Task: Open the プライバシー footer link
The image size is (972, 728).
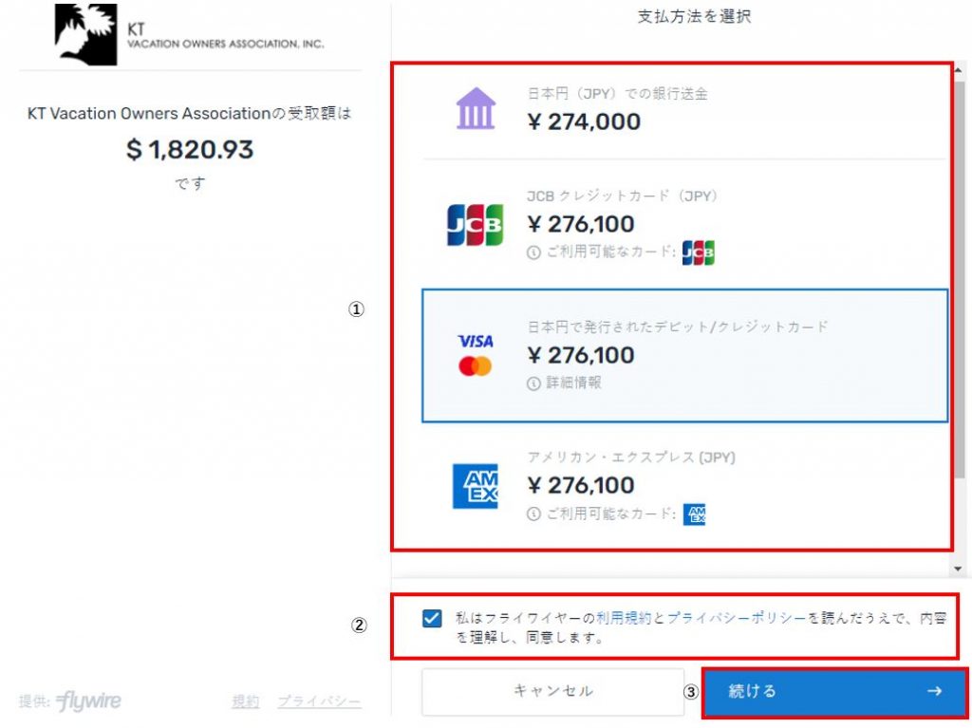Action: click(319, 702)
